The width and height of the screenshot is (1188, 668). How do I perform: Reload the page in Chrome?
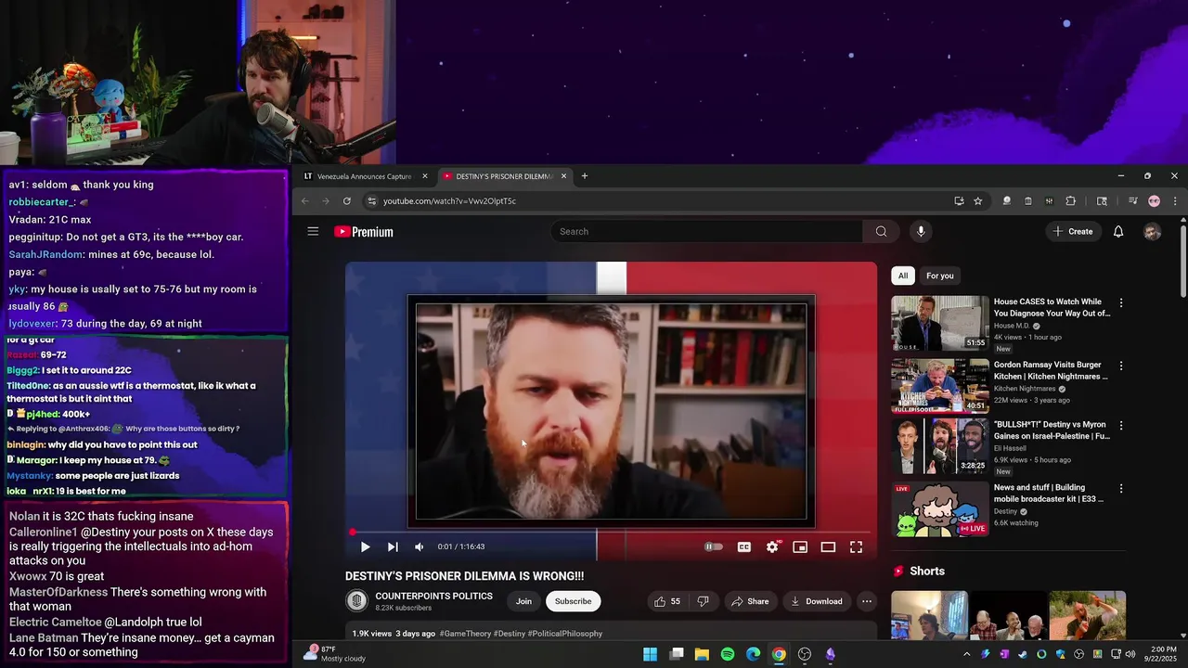point(347,201)
